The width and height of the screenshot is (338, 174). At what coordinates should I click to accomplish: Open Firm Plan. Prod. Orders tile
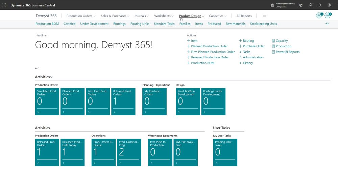[98, 101]
